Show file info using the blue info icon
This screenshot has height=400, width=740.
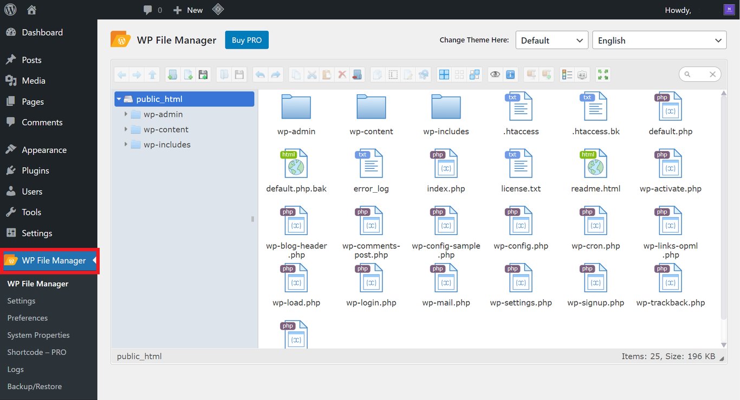[x=510, y=74]
